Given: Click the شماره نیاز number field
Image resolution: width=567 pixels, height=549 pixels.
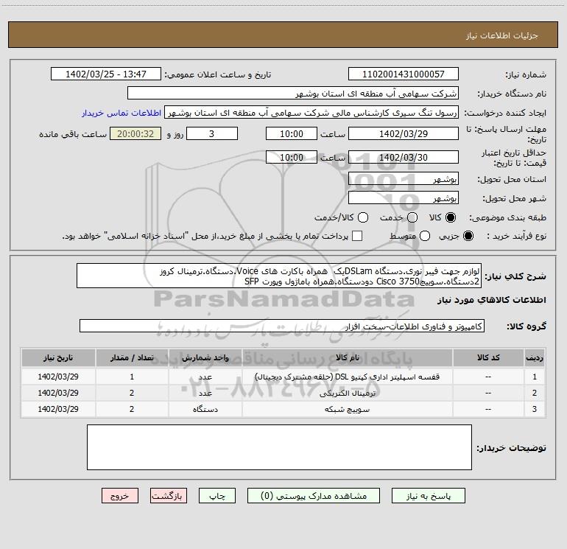Looking at the screenshot, I should click(404, 74).
